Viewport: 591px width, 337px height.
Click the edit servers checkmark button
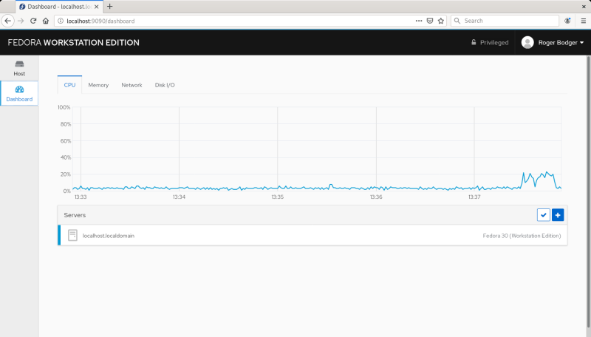(543, 214)
